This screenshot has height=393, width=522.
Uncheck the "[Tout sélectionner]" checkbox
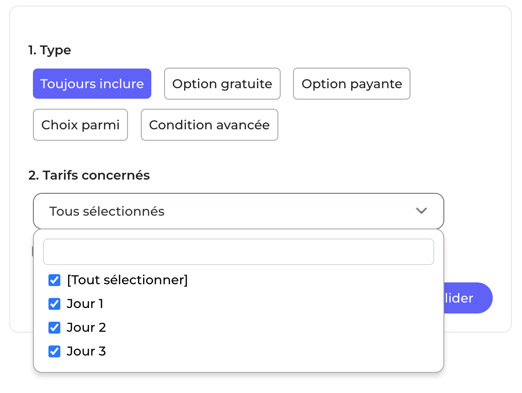(54, 280)
